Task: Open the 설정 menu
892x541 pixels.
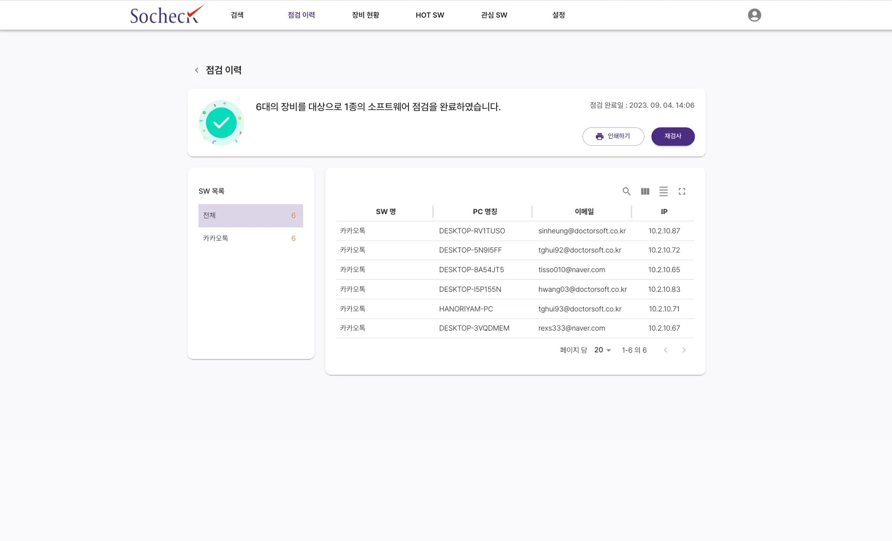Action: point(558,15)
